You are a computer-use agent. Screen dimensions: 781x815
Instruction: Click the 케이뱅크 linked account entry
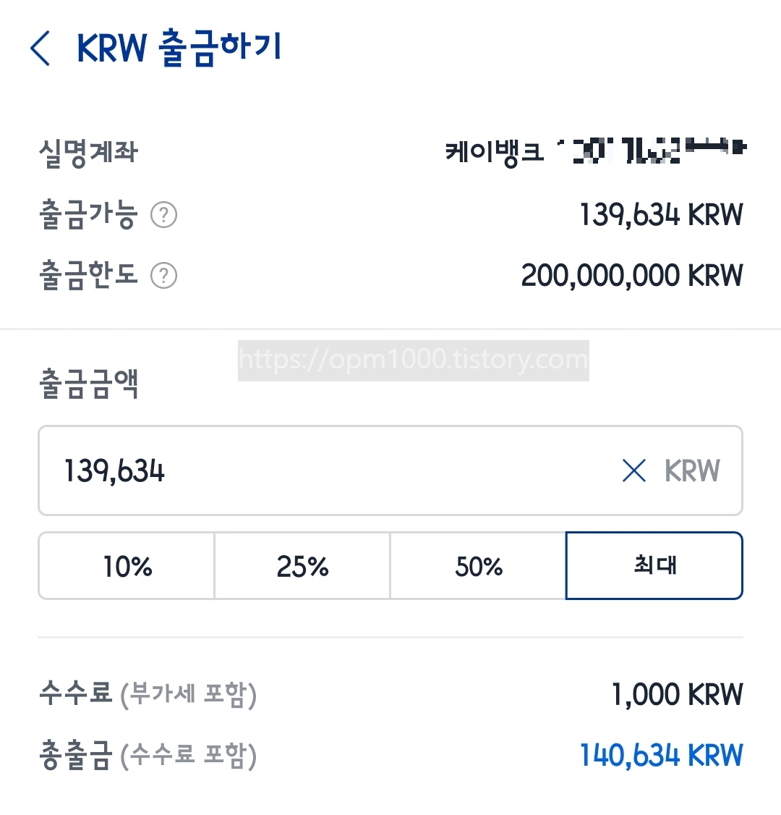click(x=593, y=150)
